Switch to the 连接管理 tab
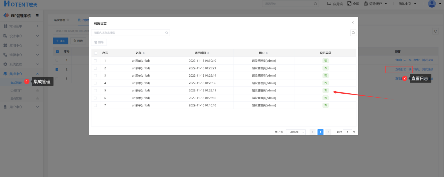The image size is (444, 177). pos(59,20)
